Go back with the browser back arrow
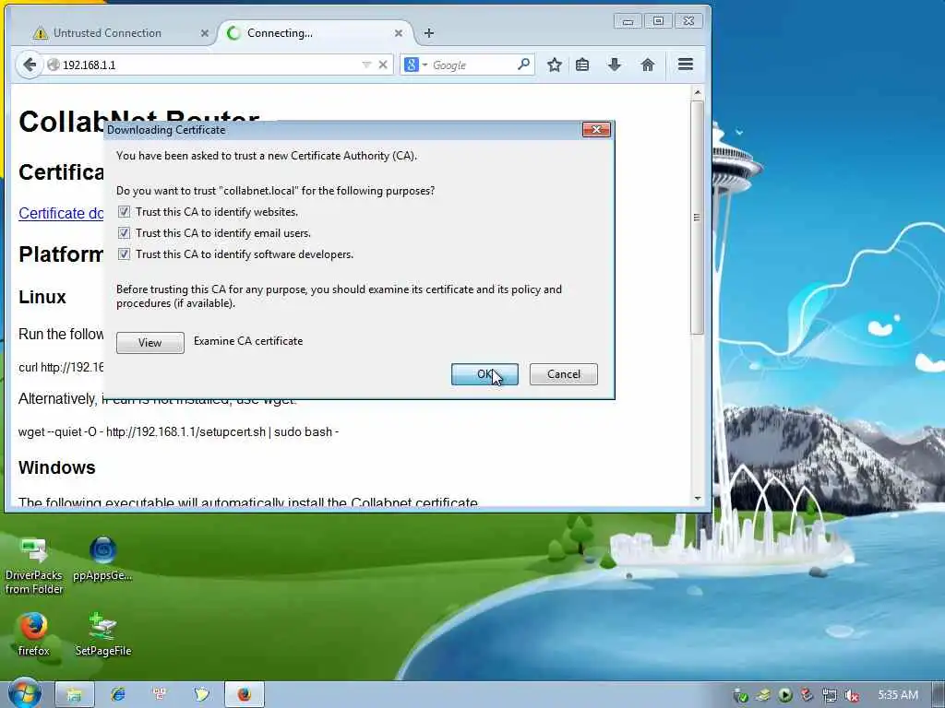Image resolution: width=945 pixels, height=708 pixels. pyautogui.click(x=29, y=65)
